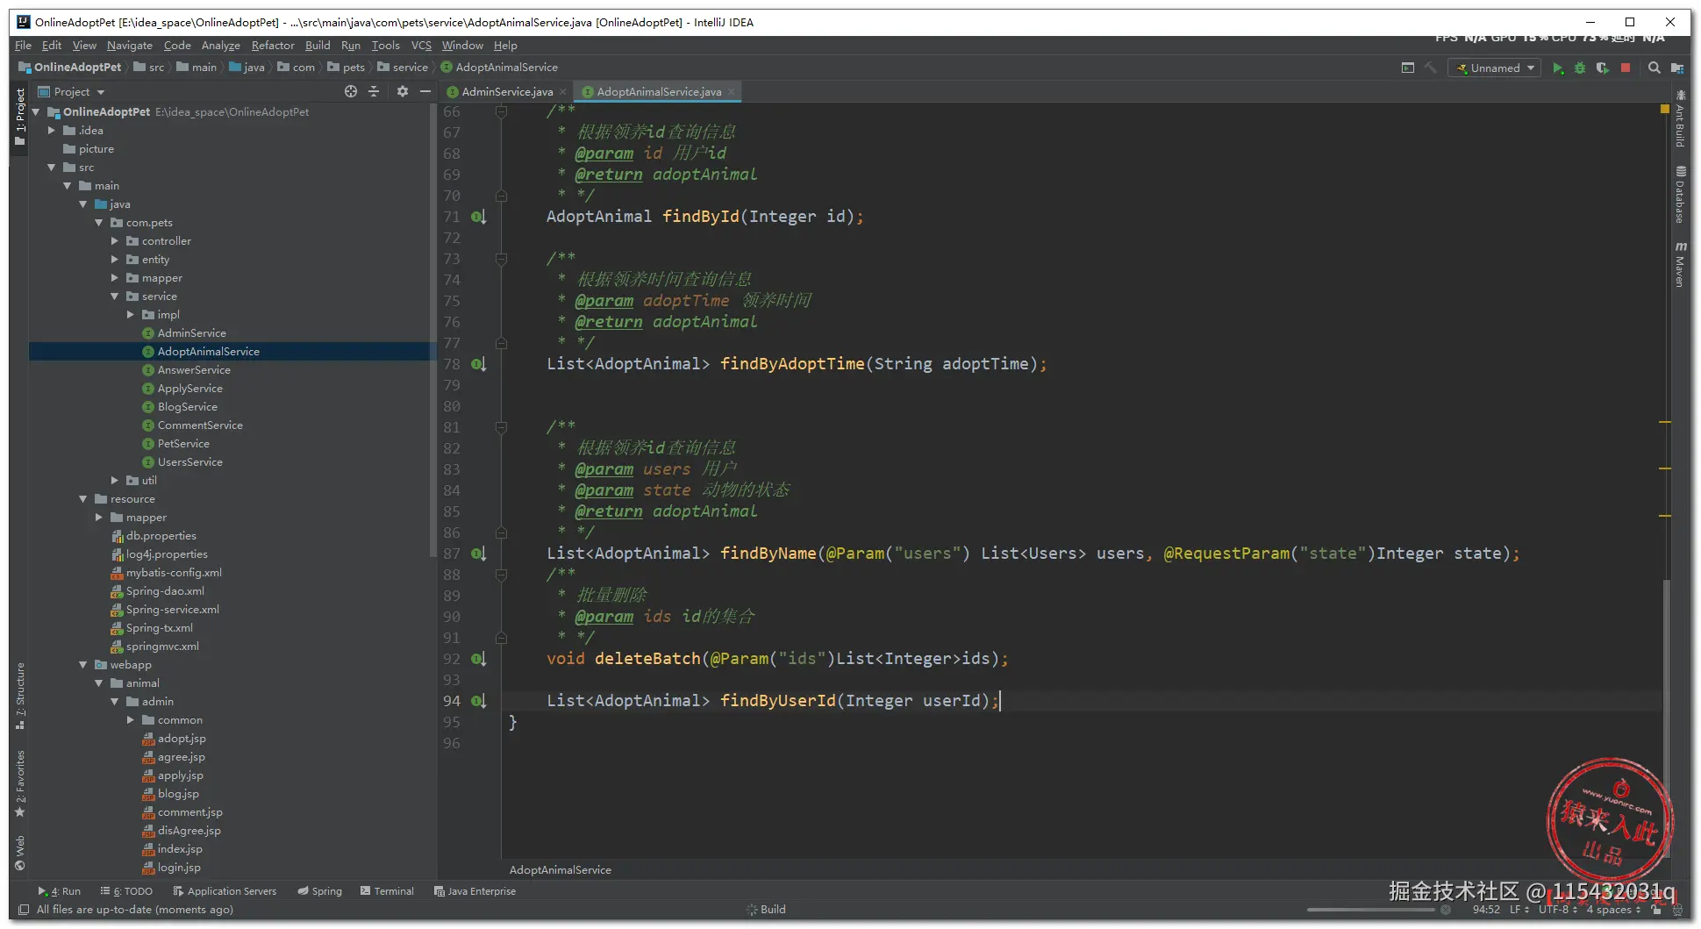
Task: Open Search Everywhere magnifier icon
Action: tap(1654, 68)
